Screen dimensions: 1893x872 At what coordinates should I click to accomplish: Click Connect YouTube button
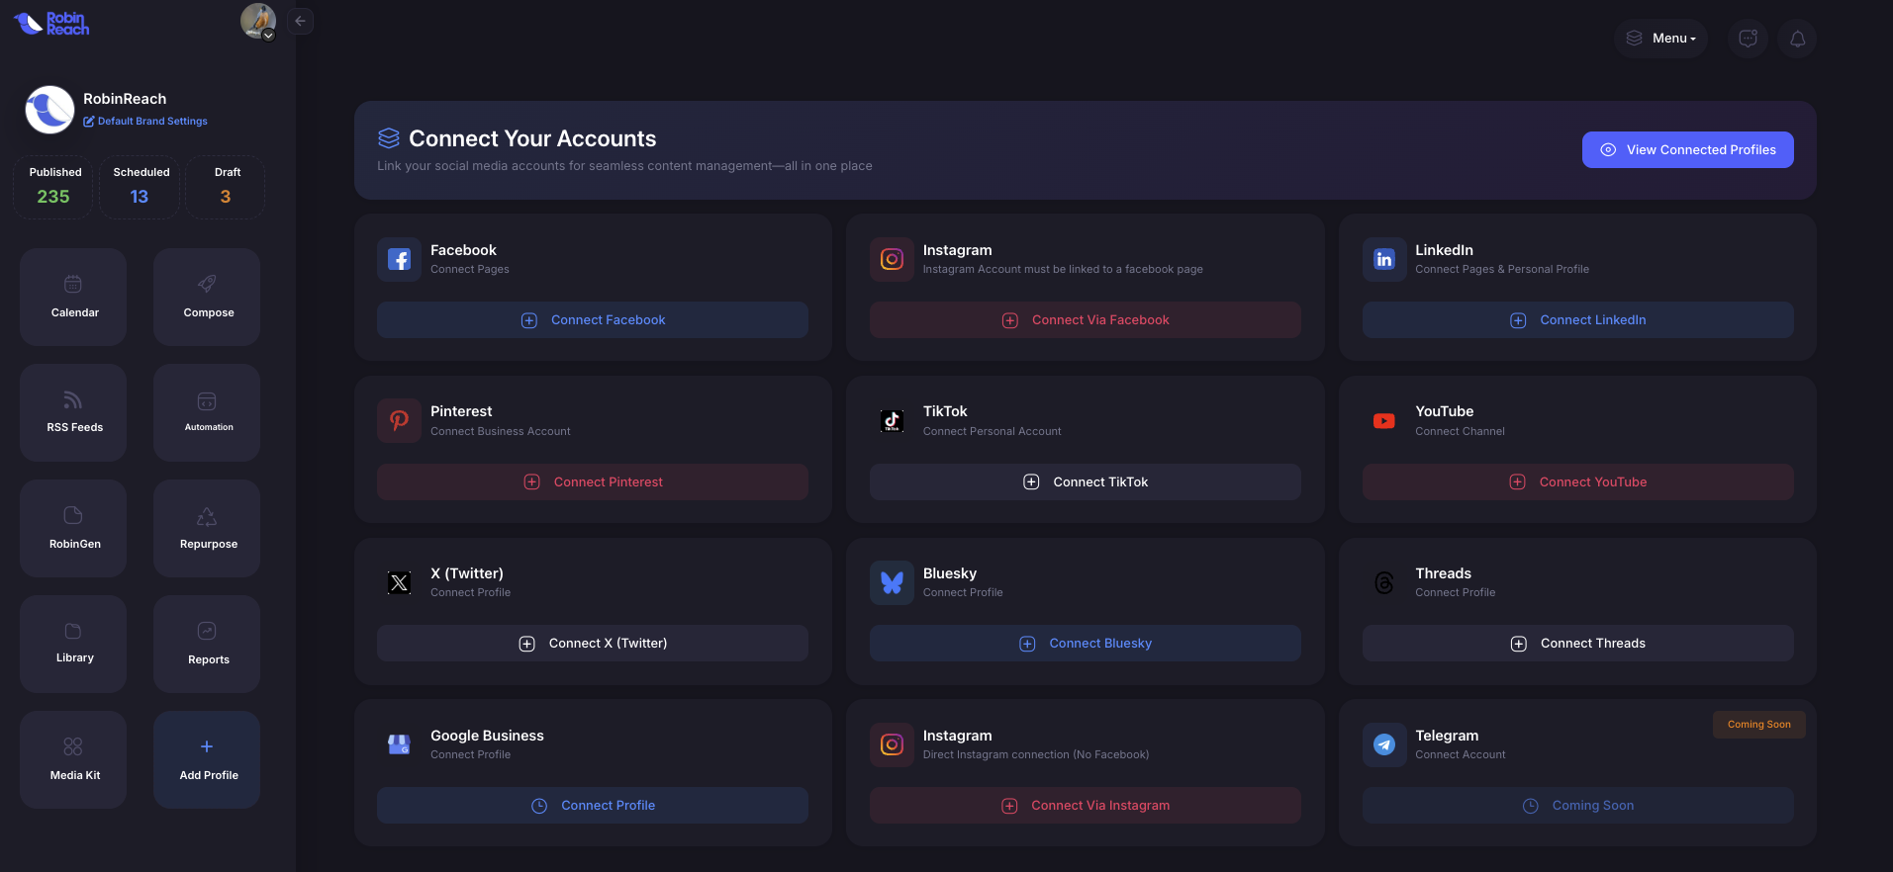(x=1577, y=481)
